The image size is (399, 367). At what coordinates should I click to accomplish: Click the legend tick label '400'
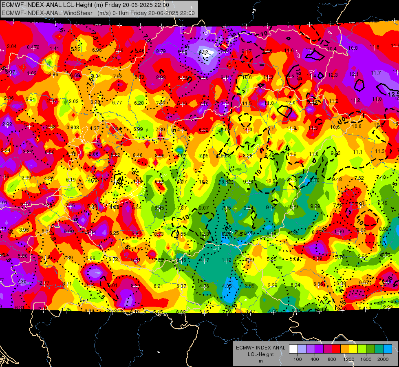click(x=315, y=359)
